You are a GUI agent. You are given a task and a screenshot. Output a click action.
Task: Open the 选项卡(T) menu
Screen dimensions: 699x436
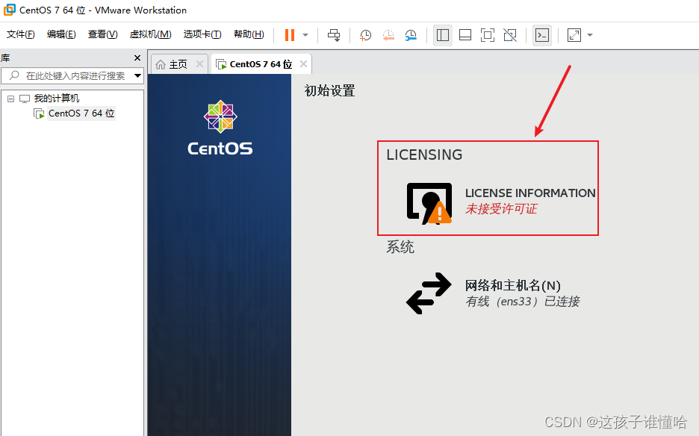click(x=202, y=34)
